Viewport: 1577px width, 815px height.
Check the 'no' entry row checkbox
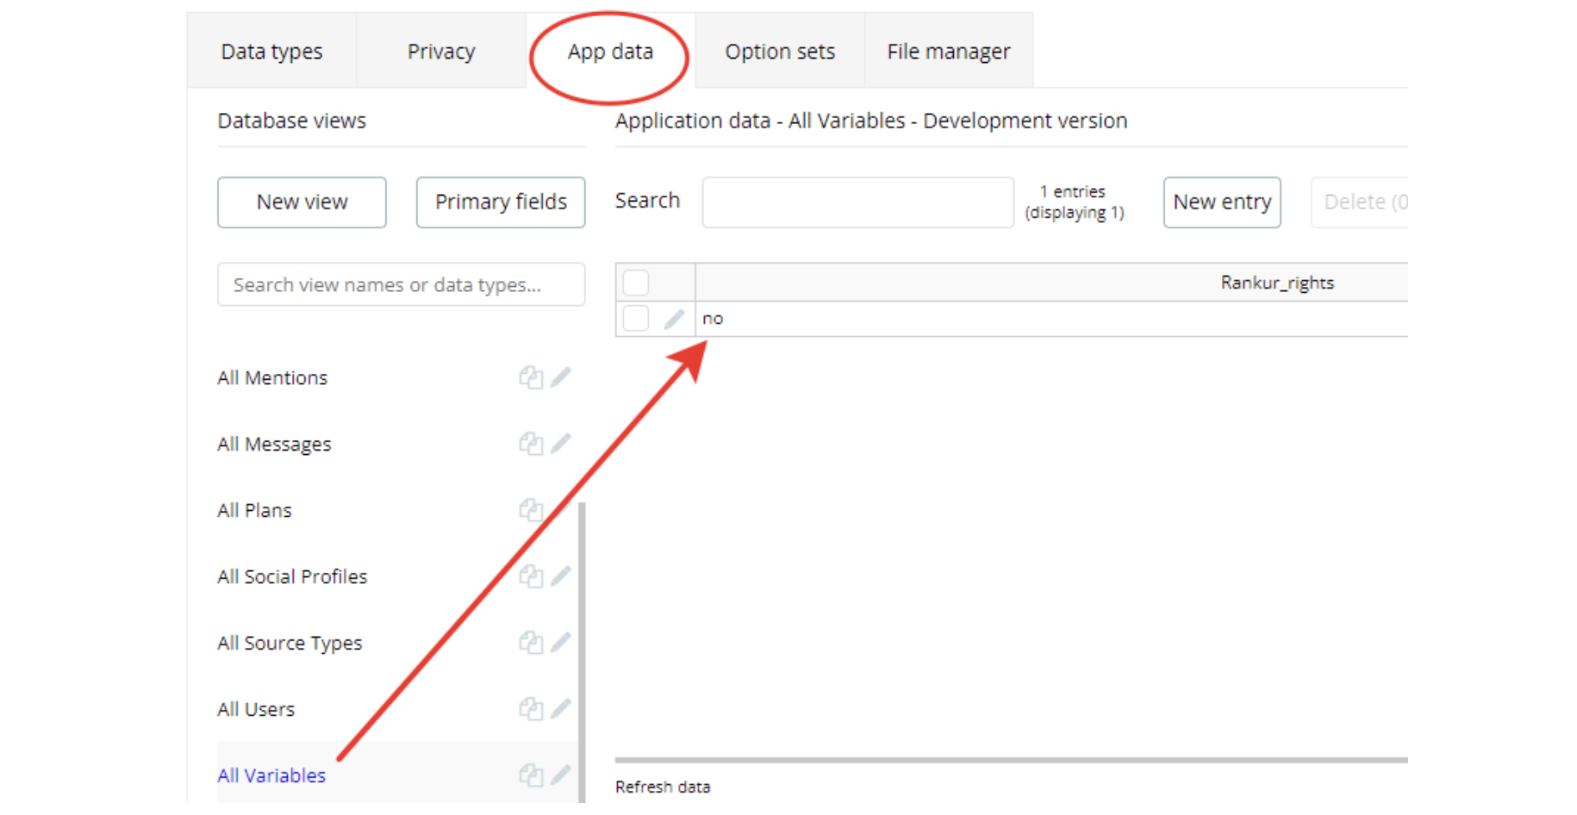[x=636, y=319]
